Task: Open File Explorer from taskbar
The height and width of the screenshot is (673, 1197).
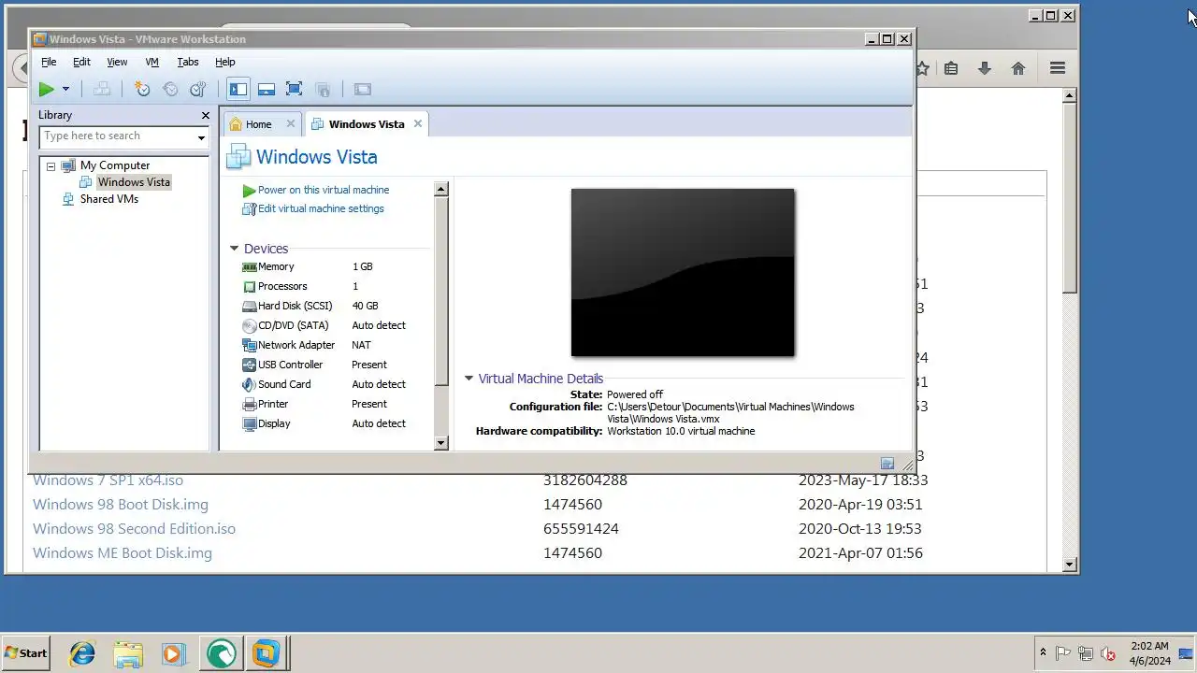Action: click(128, 653)
